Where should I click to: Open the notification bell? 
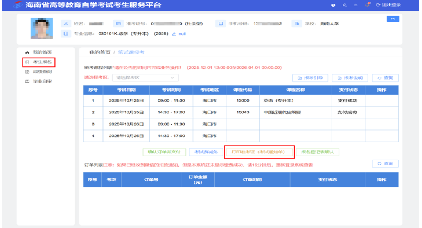click(368, 5)
